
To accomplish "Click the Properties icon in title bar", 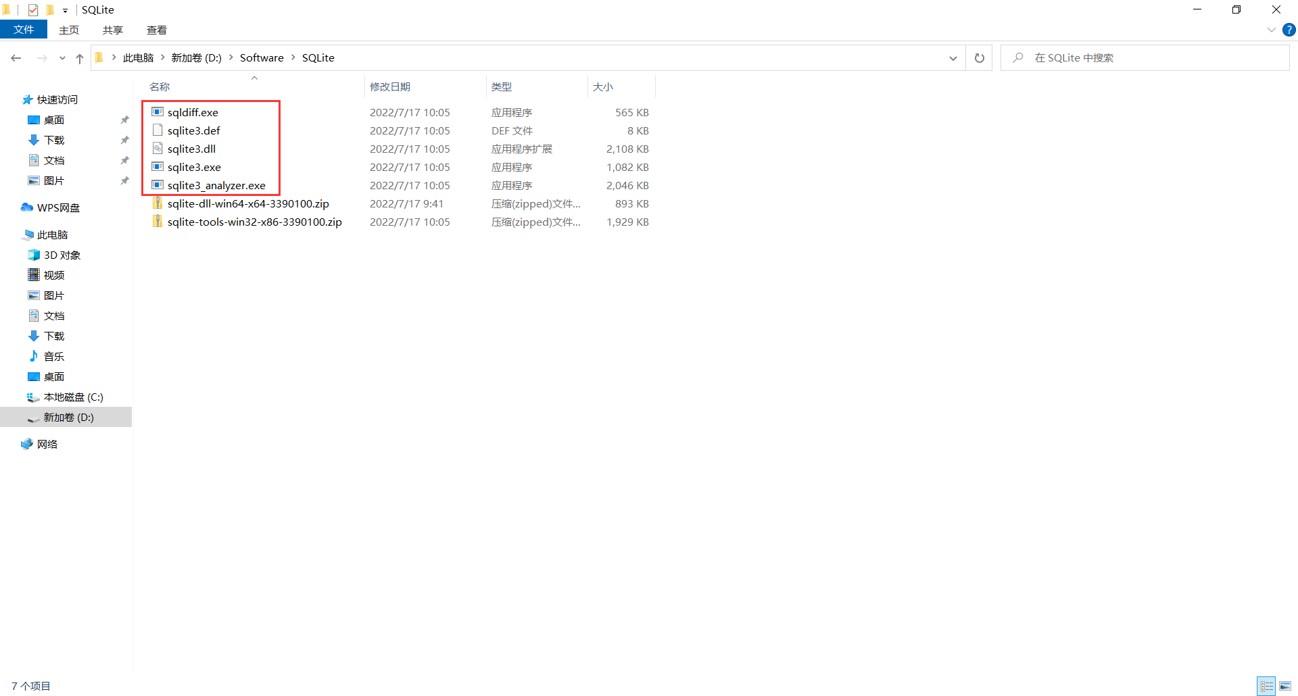I will [x=33, y=9].
